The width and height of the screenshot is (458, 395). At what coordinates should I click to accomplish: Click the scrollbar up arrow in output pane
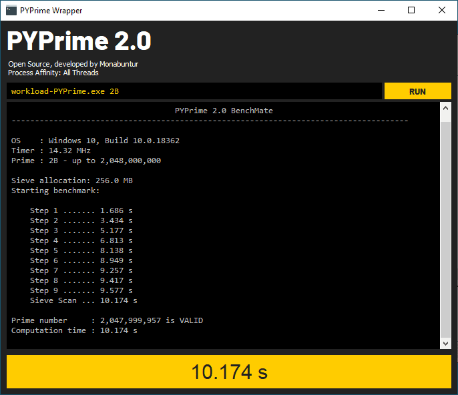pos(445,109)
